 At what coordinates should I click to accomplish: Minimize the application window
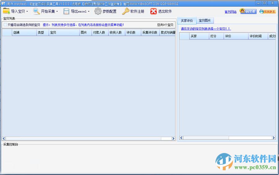coord(258,3)
